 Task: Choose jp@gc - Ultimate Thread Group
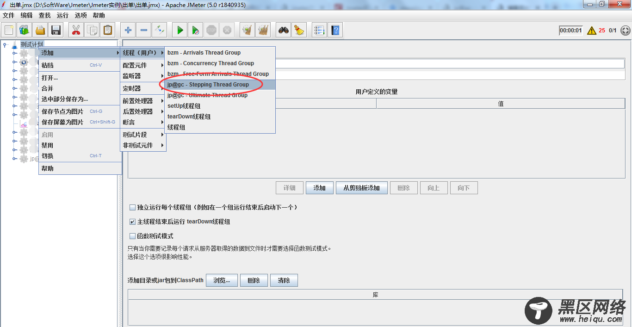pos(220,95)
